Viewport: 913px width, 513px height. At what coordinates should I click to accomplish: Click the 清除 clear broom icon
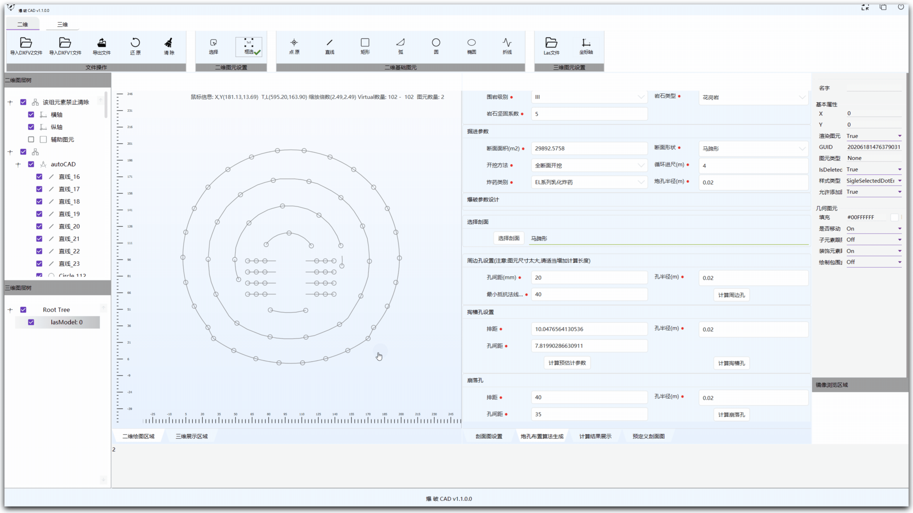tap(169, 43)
